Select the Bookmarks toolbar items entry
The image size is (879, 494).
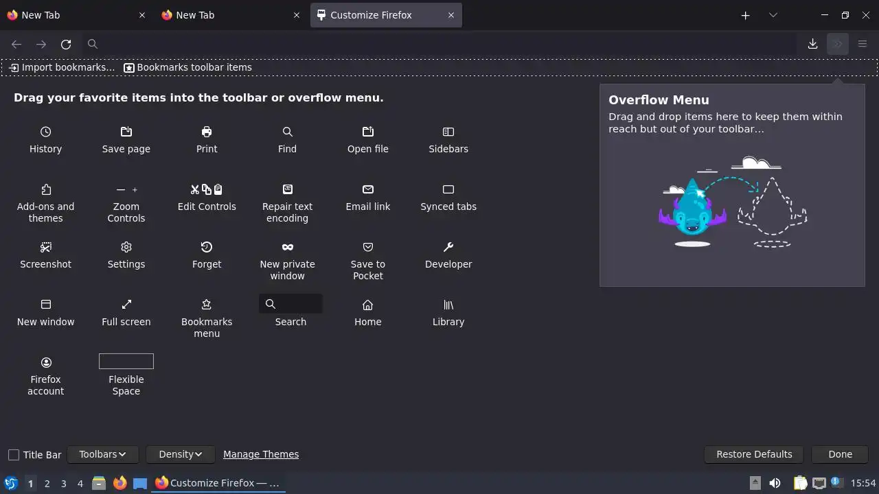187,67
